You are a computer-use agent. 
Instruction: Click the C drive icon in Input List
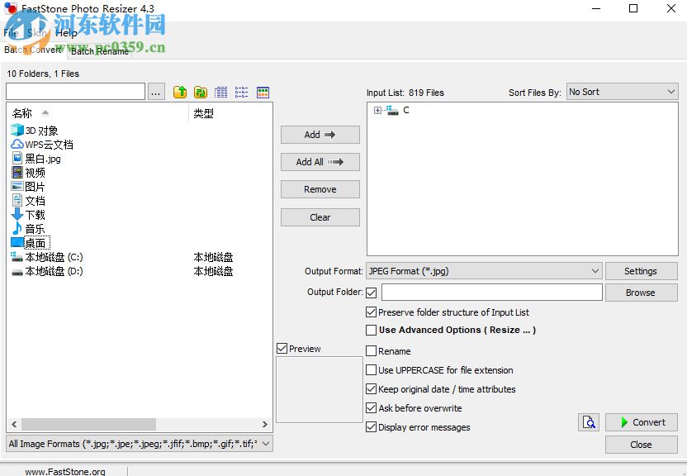tap(392, 111)
